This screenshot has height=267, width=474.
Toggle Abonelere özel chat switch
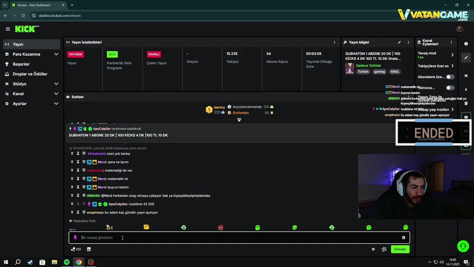pos(450,77)
